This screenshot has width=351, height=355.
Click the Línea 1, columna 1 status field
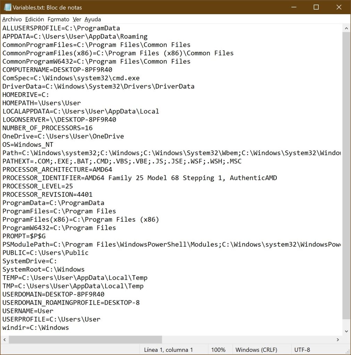point(168,349)
